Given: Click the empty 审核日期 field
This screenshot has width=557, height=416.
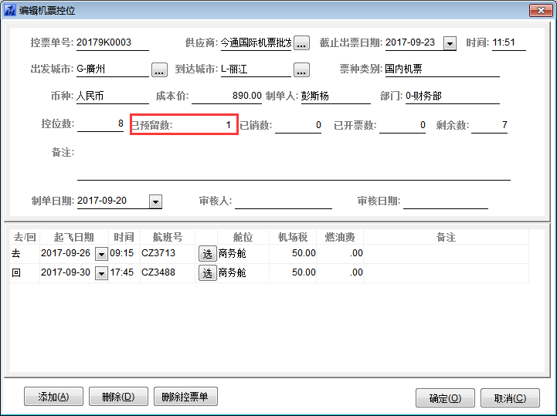Looking at the screenshot, I should click(446, 201).
